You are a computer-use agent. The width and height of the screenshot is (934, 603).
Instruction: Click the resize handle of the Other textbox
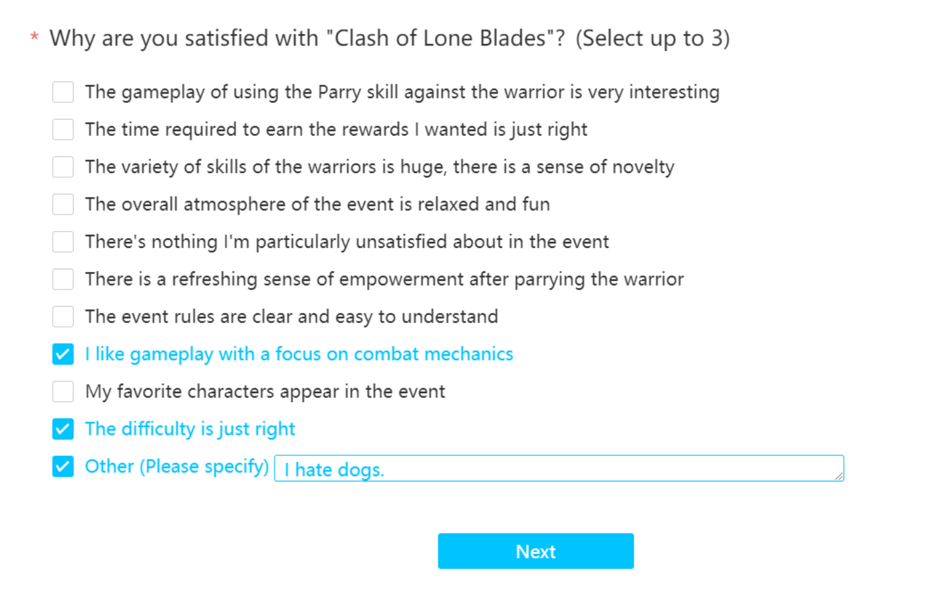tap(838, 475)
